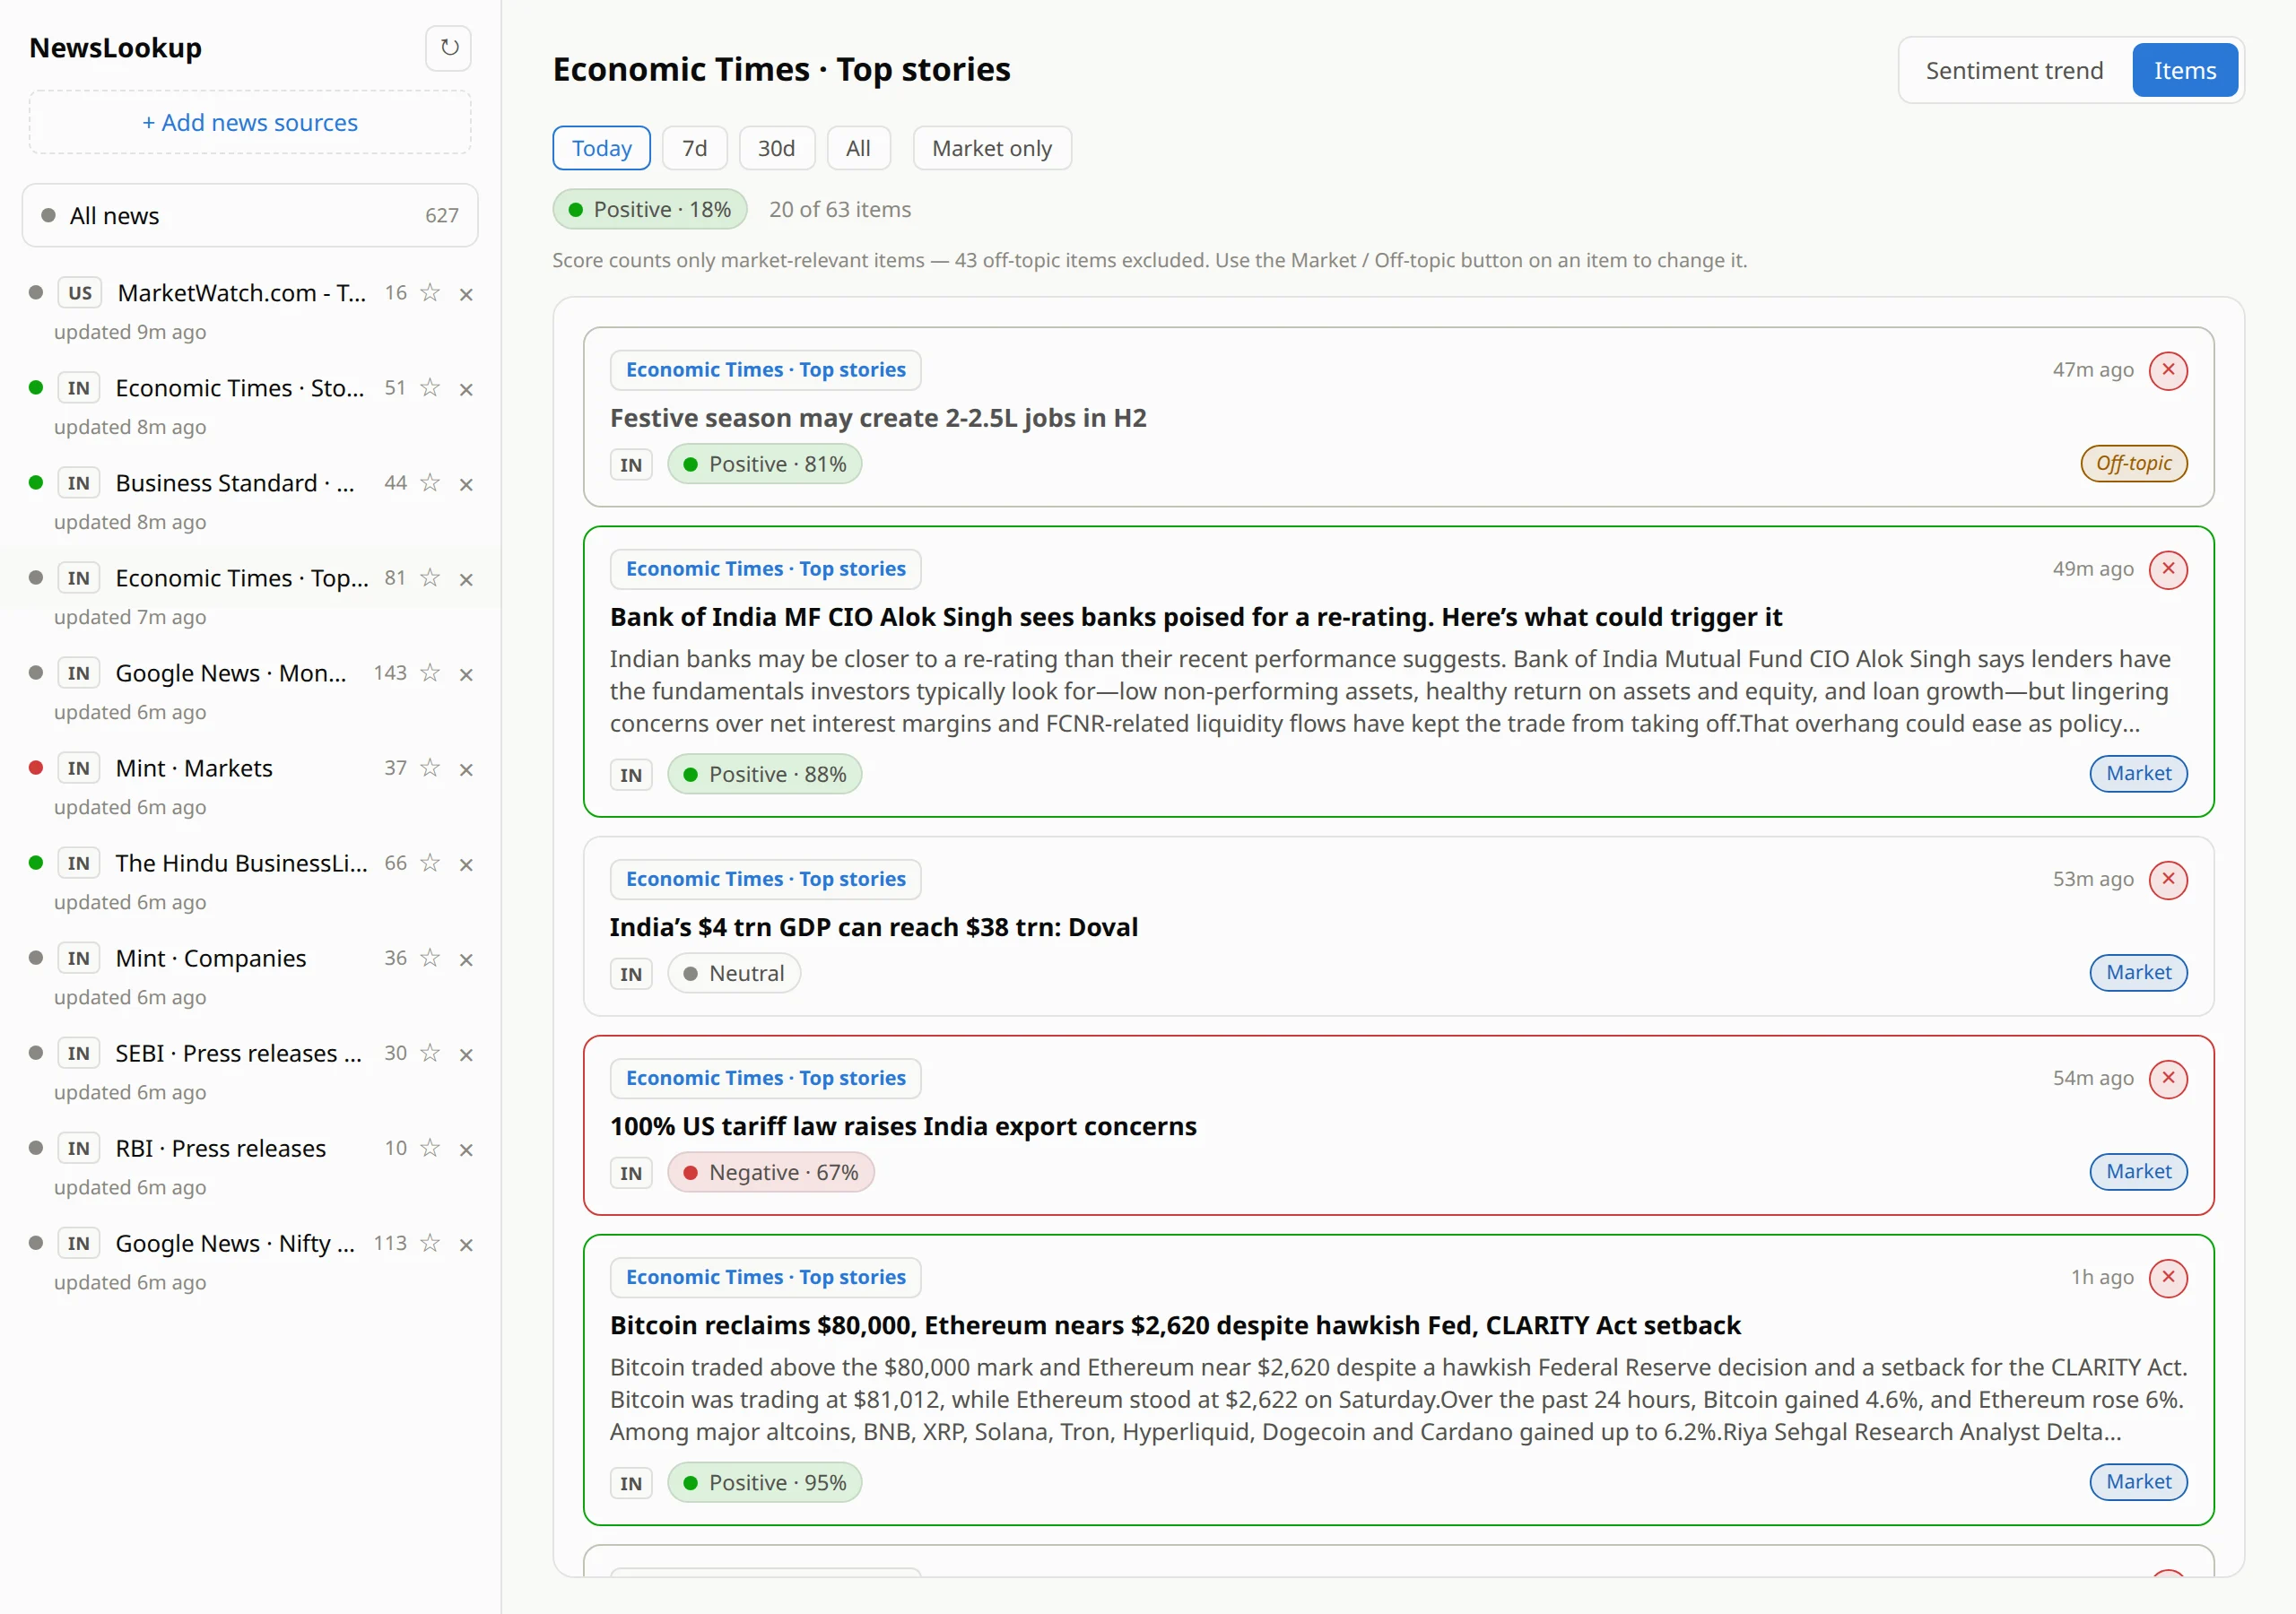Star the Economic Times · Top... source
This screenshot has height=1614, width=2296.
430,577
